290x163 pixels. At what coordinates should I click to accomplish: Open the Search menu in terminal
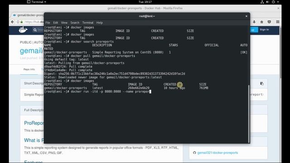point(75,23)
